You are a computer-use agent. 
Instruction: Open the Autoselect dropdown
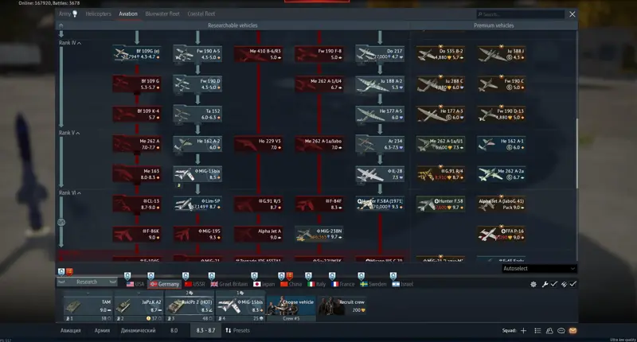[539, 269]
